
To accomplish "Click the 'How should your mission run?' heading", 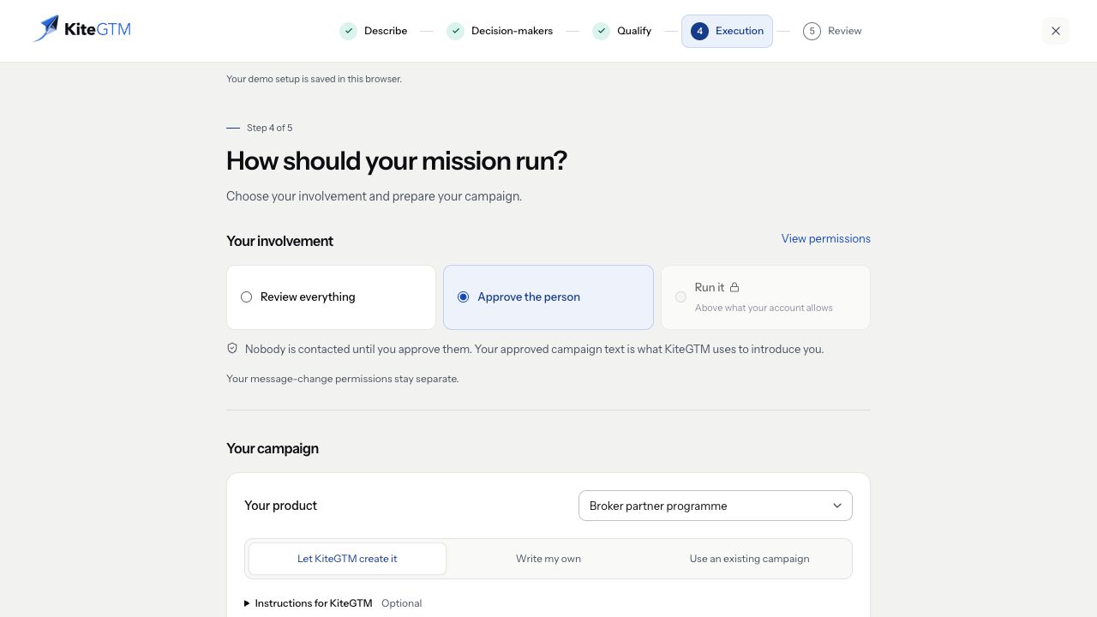I will (x=397, y=161).
